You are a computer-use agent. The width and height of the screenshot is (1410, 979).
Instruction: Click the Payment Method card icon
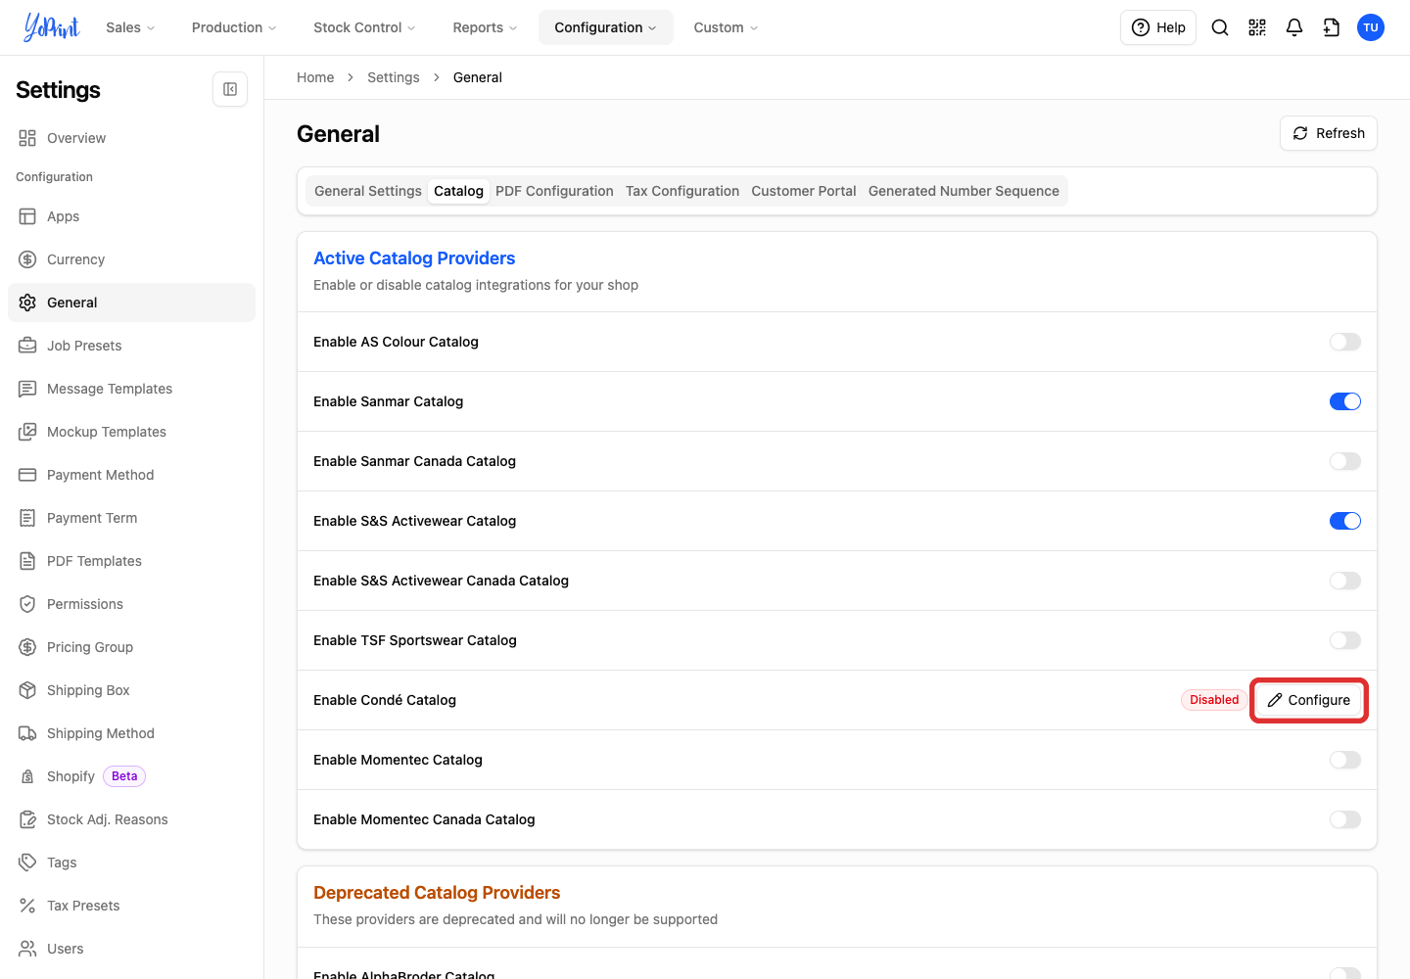pyautogui.click(x=27, y=475)
